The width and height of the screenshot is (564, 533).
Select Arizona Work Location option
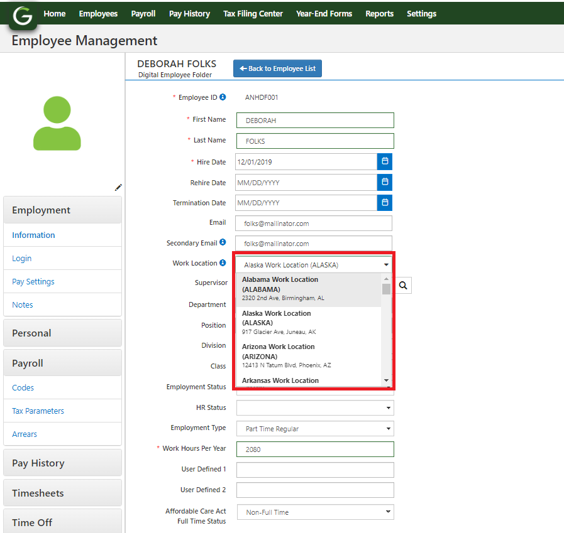tap(308, 357)
